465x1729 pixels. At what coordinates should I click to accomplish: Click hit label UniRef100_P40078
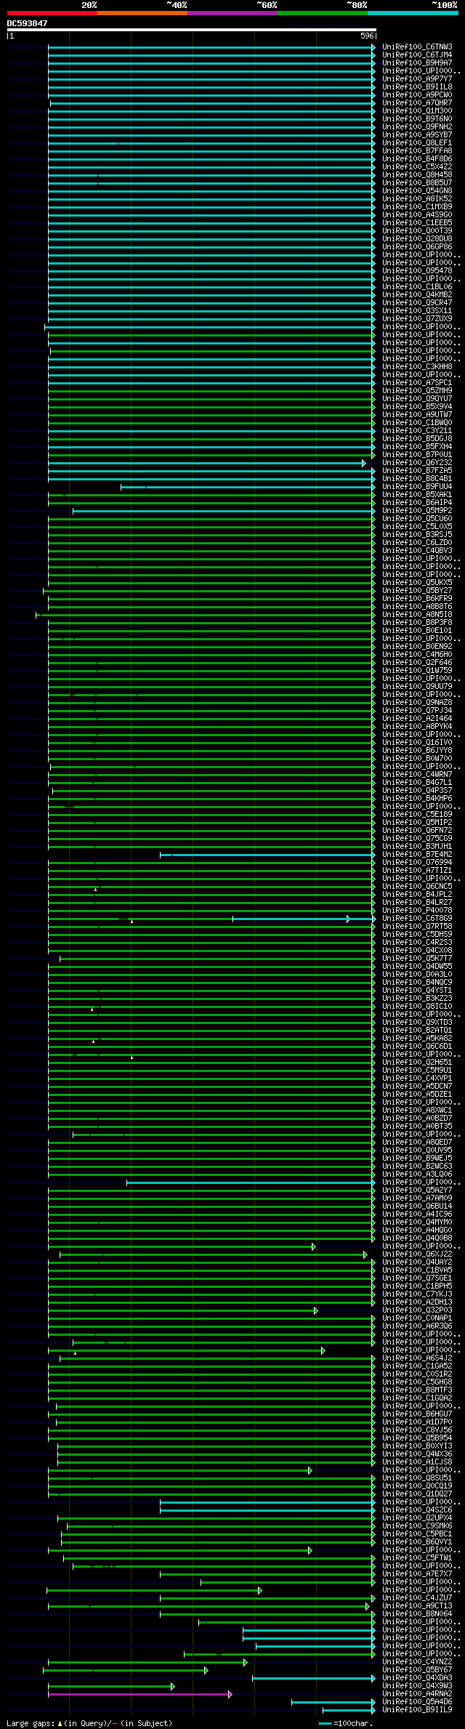tap(417, 911)
